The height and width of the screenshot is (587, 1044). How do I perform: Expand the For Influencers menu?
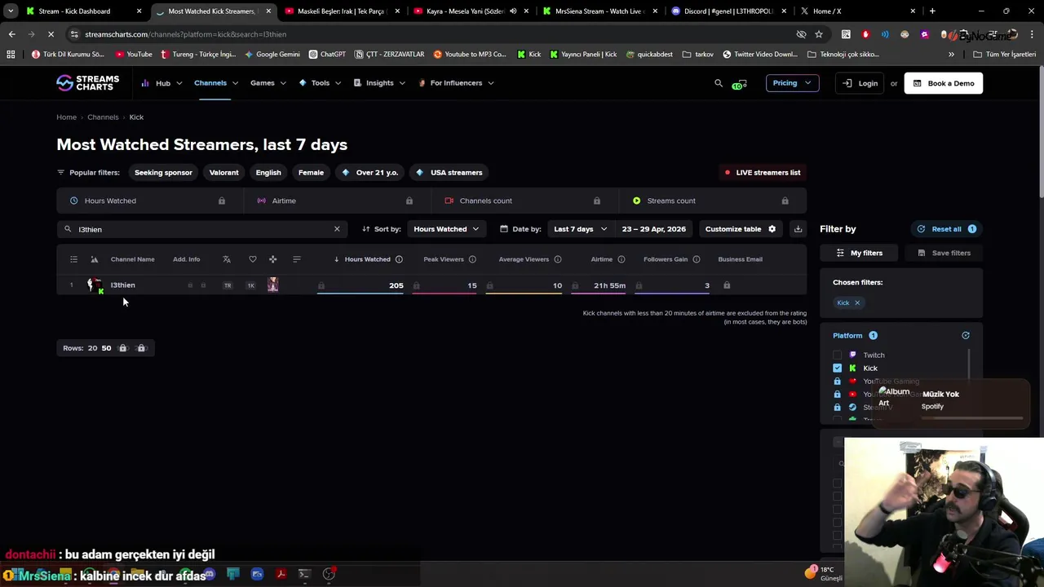coord(455,83)
